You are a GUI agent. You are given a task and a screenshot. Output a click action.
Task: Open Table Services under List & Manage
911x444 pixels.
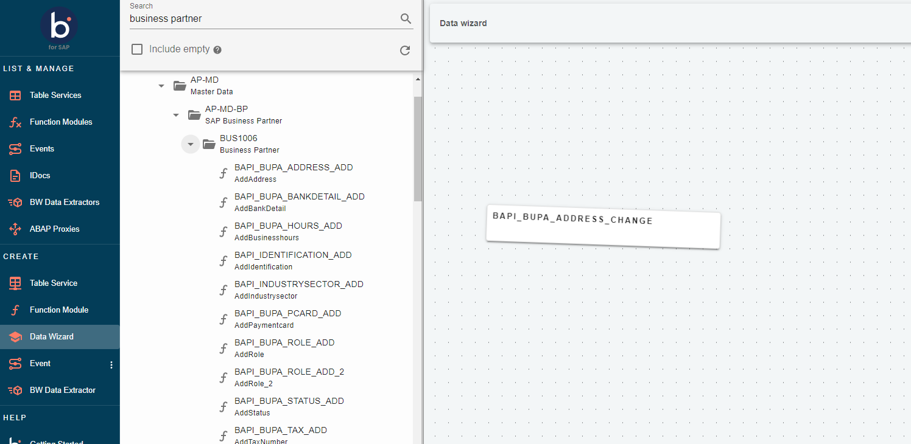pyautogui.click(x=55, y=95)
